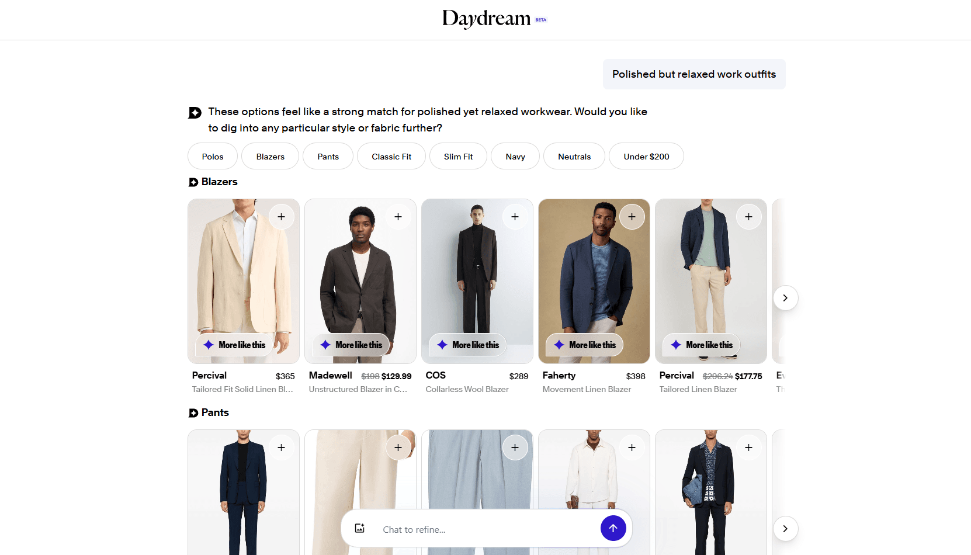Filter by Polos chip
The image size is (971, 555).
(213, 157)
